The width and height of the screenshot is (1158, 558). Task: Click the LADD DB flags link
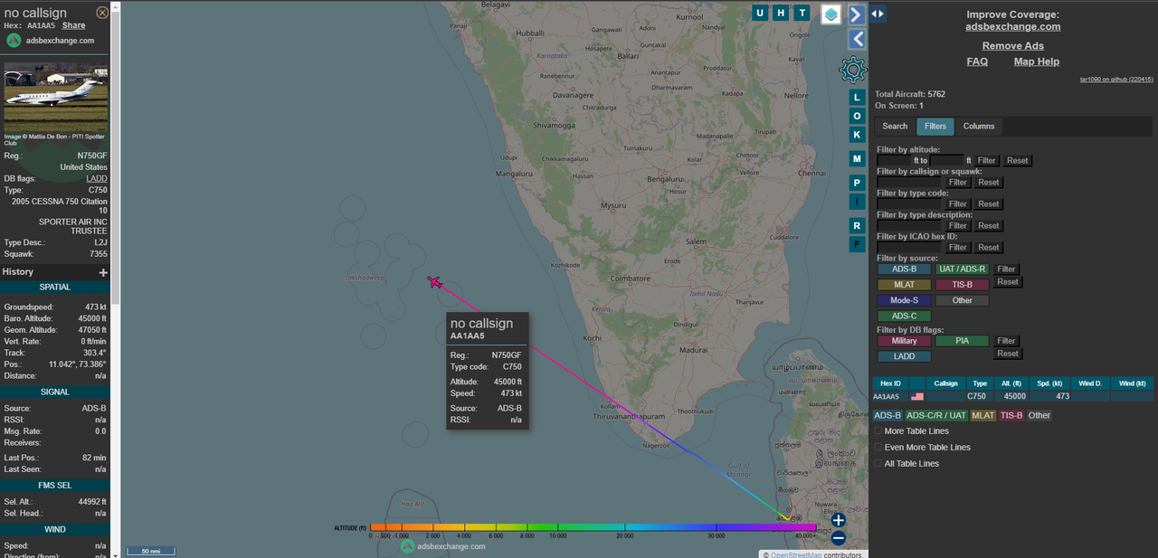[x=97, y=179]
